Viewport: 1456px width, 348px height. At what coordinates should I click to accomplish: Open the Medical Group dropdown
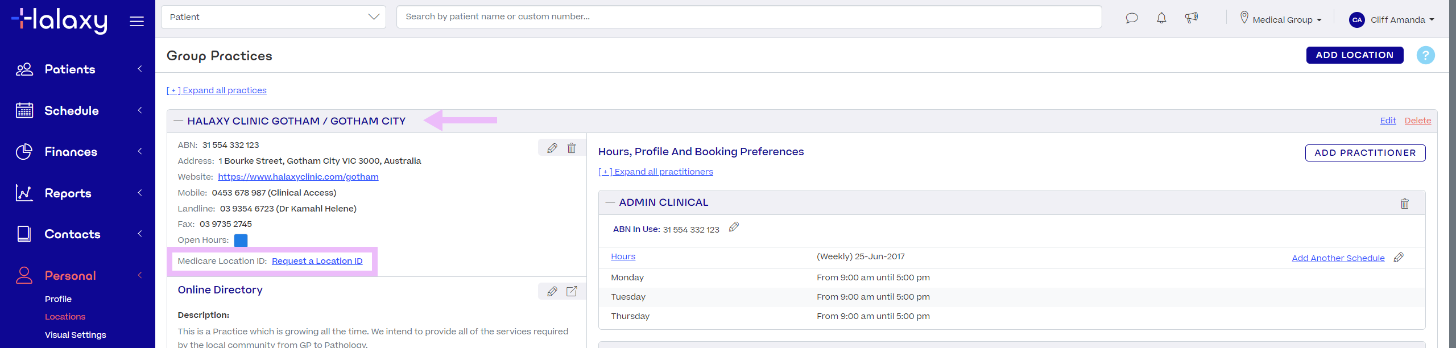pyautogui.click(x=1288, y=20)
